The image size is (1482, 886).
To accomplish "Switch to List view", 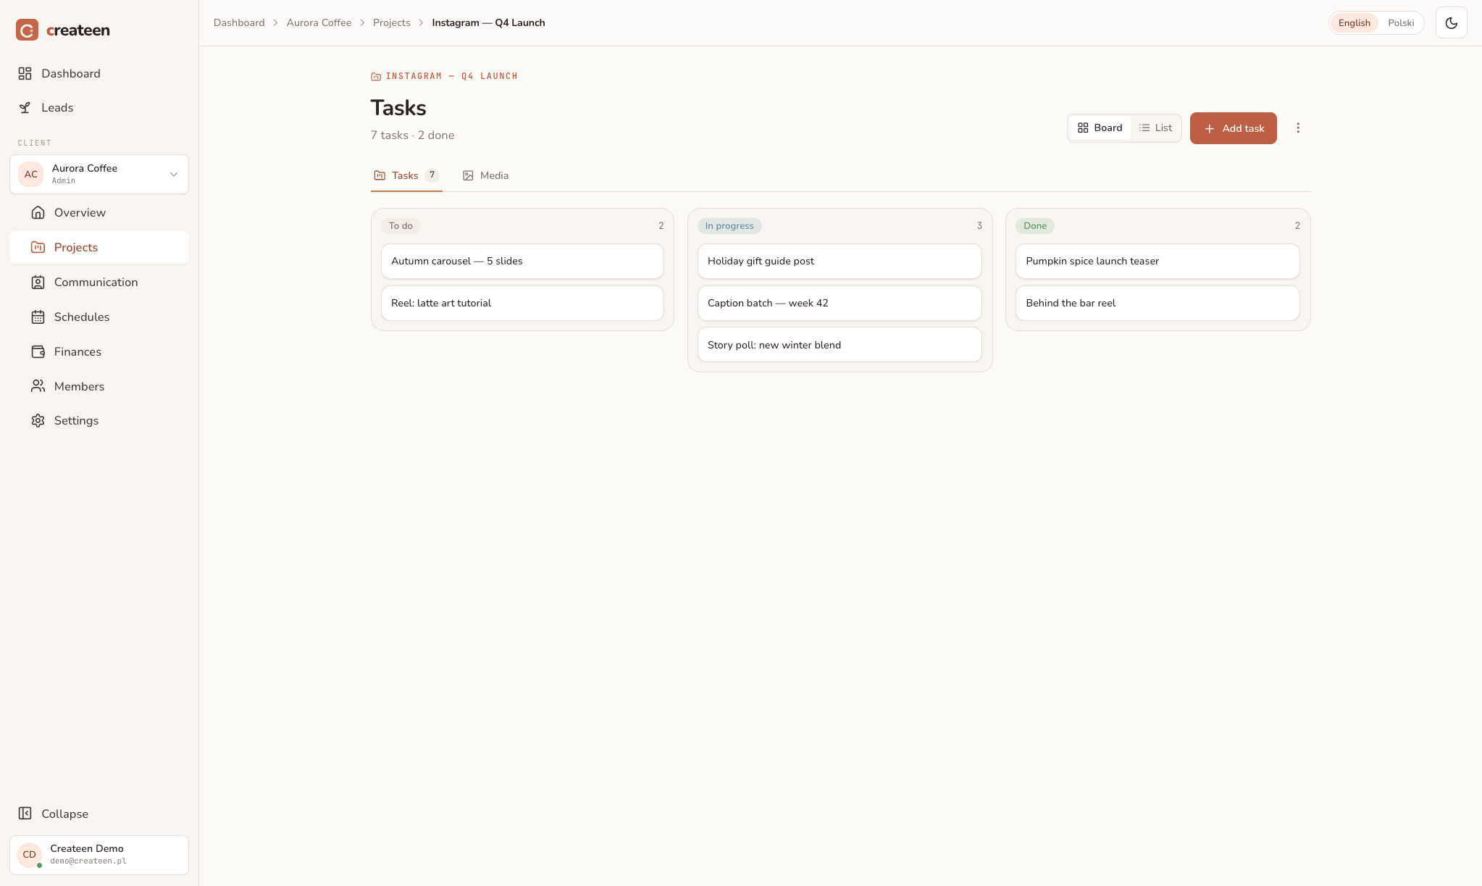I will [x=1155, y=128].
